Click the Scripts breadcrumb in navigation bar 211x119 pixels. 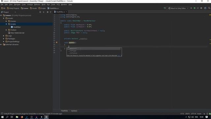click(x=42, y=8)
